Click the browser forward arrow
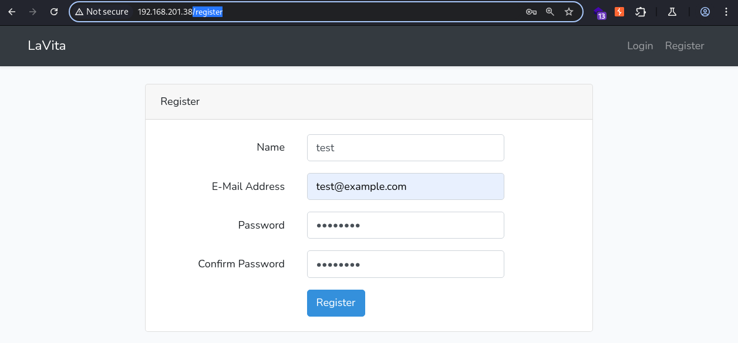The width and height of the screenshot is (738, 343). pyautogui.click(x=33, y=12)
